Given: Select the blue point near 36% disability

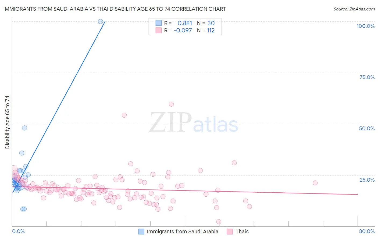Looking at the screenshot, I should click(x=22, y=153).
